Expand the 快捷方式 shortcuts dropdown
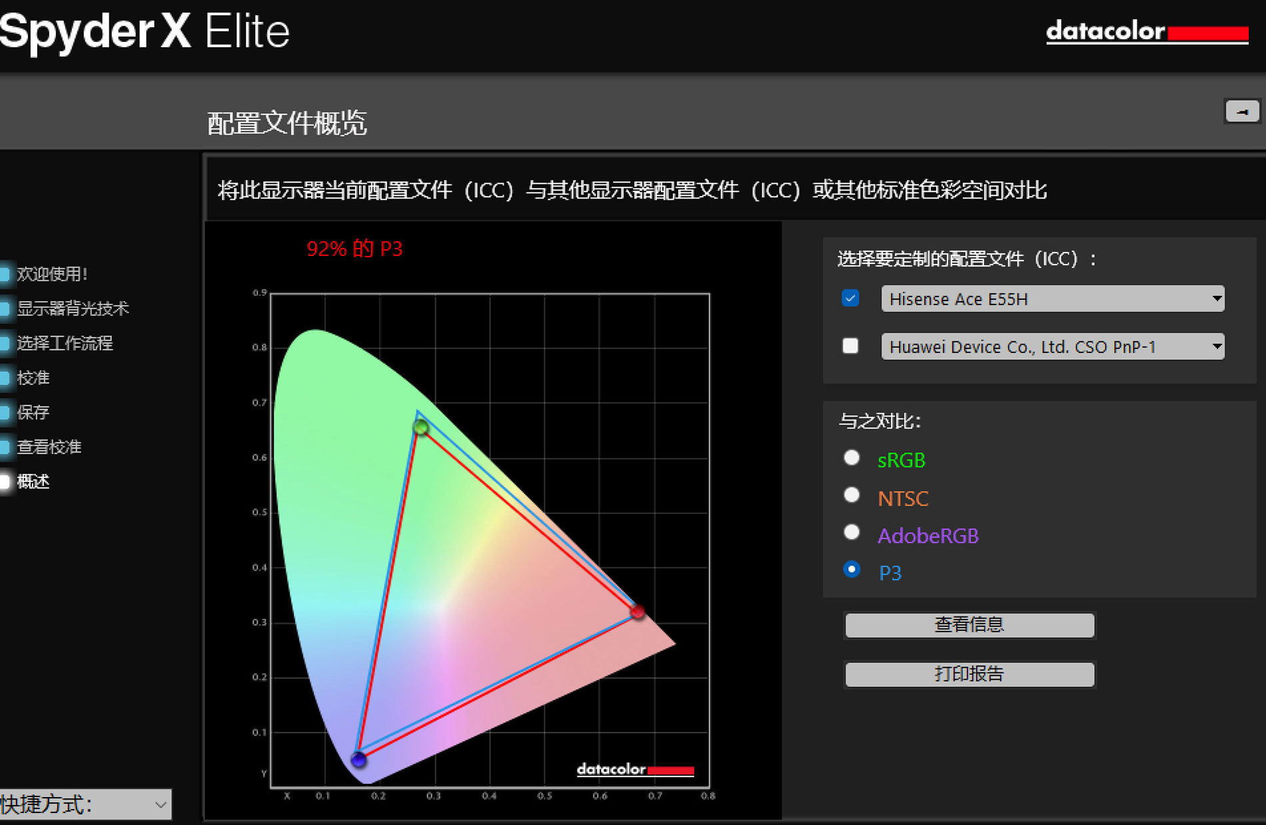The height and width of the screenshot is (825, 1266). coord(85,804)
